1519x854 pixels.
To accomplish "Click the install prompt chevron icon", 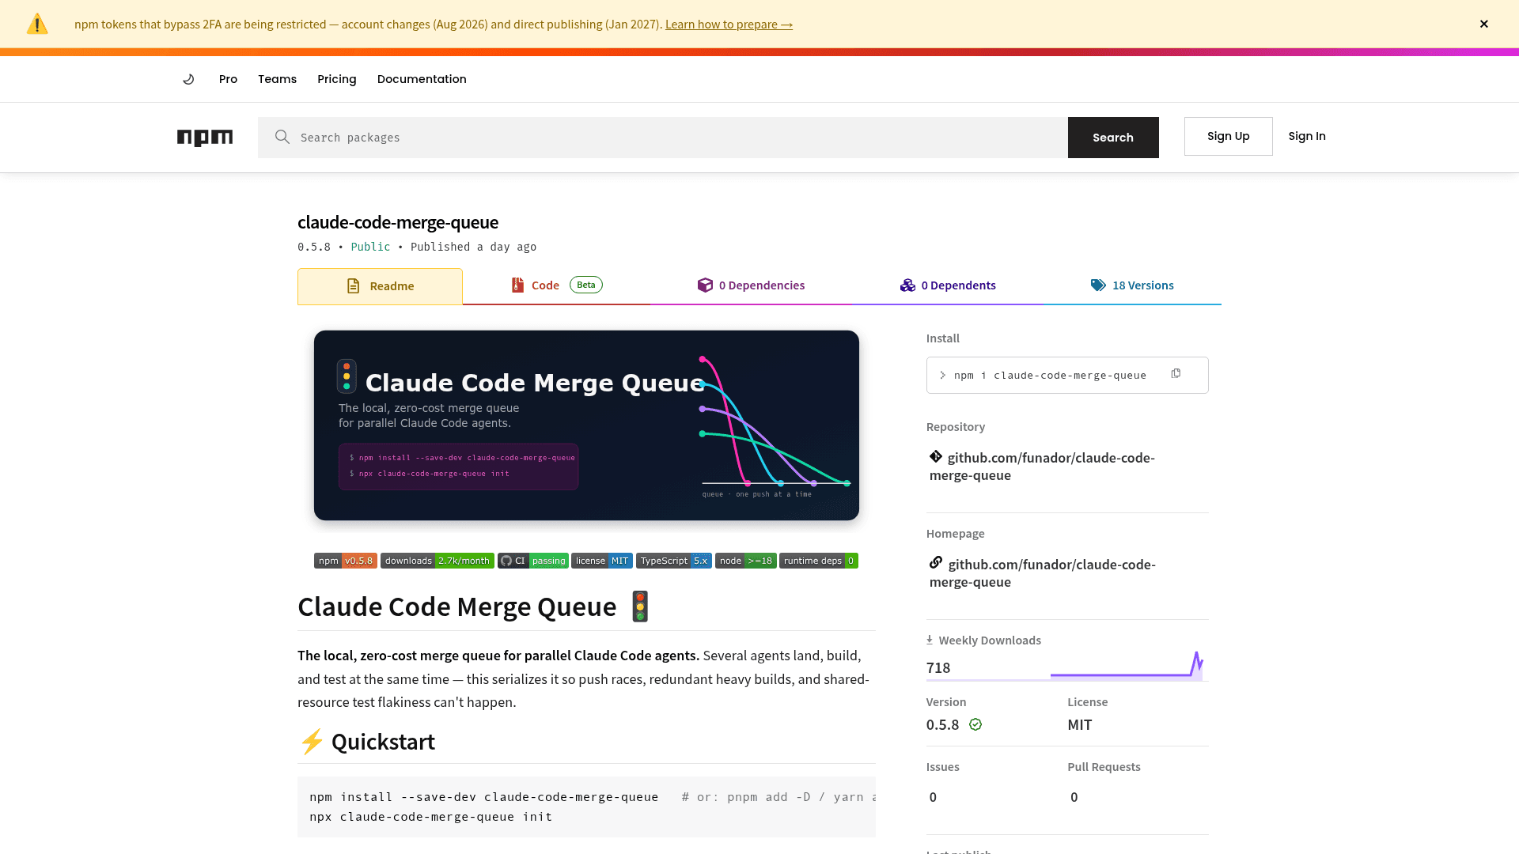I will [x=942, y=376].
